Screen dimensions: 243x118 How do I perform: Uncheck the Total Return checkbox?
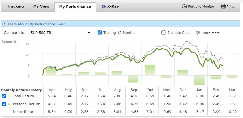point(4,96)
